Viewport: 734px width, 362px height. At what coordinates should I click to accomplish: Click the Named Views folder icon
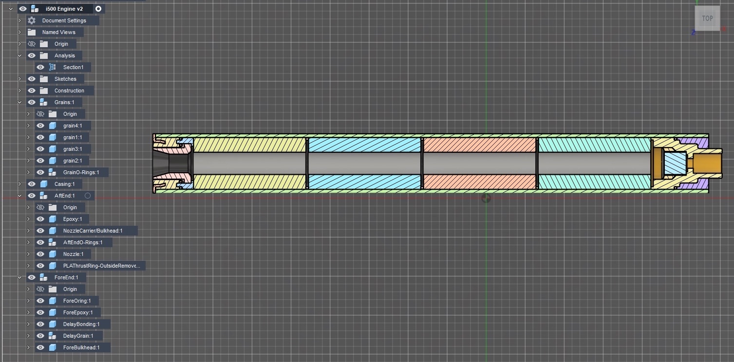[x=32, y=32]
